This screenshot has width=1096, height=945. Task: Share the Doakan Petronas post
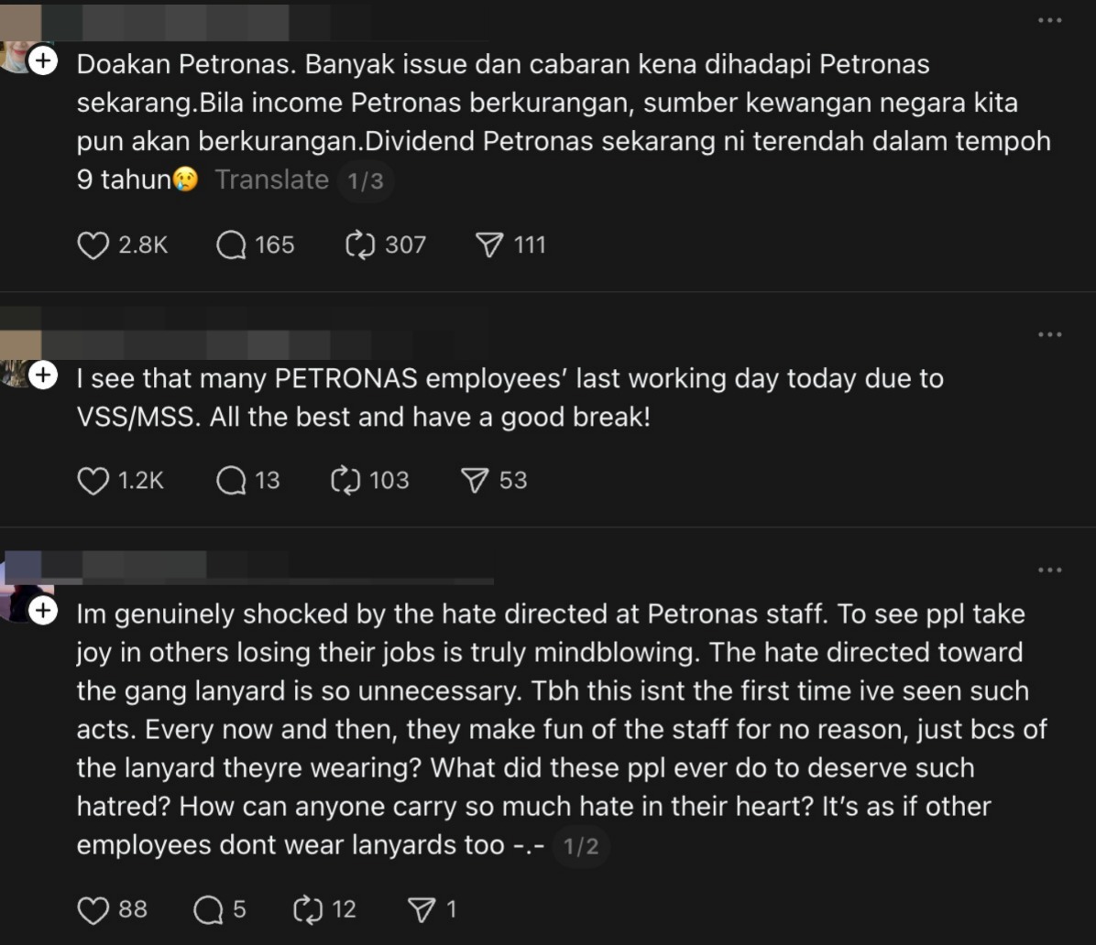click(x=490, y=245)
